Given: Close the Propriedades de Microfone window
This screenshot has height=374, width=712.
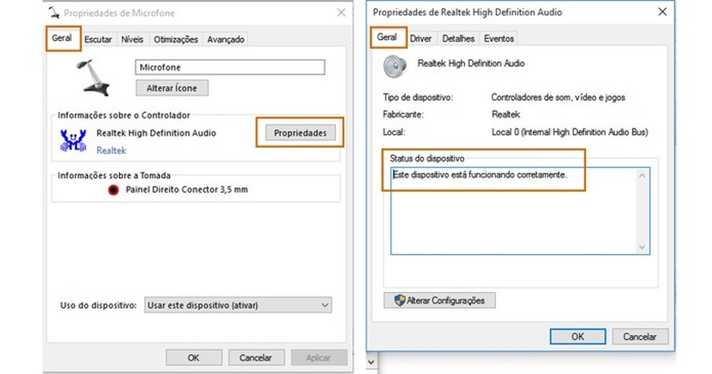Looking at the screenshot, I should (x=341, y=13).
